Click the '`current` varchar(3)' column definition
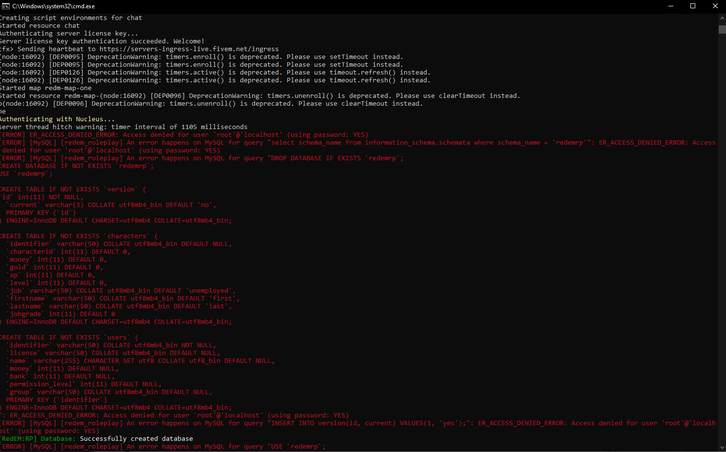The width and height of the screenshot is (726, 452). coord(111,205)
